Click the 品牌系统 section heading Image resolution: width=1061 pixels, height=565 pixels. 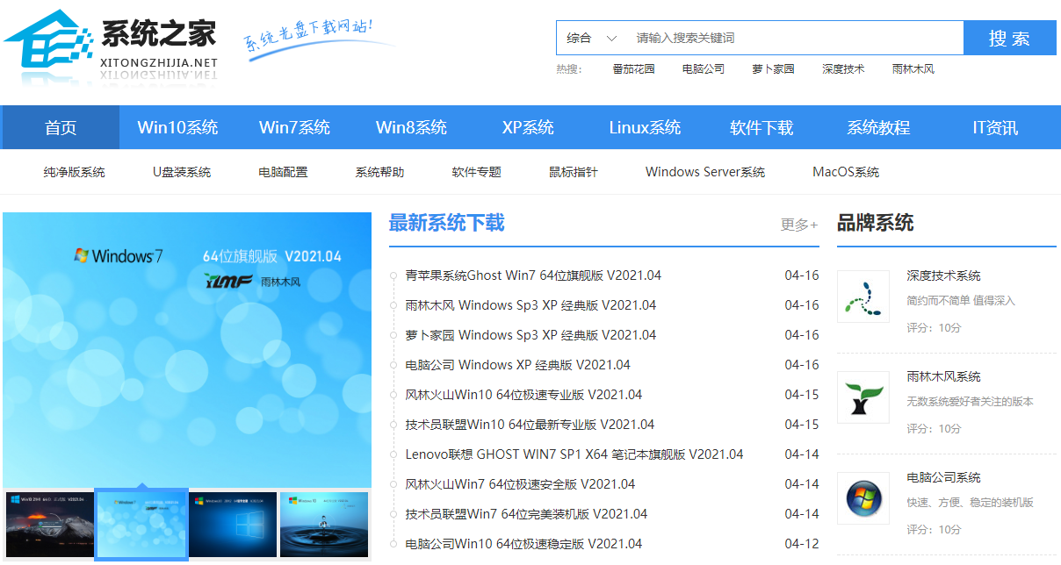(876, 223)
